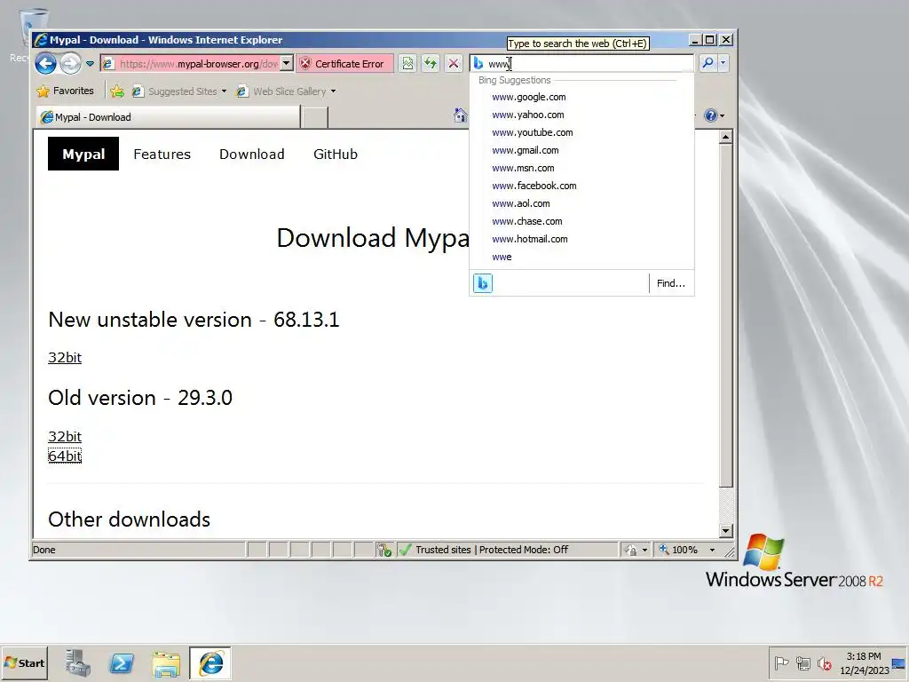This screenshot has width=909, height=682.
Task: Click the Mypal logo button
Action: [83, 154]
